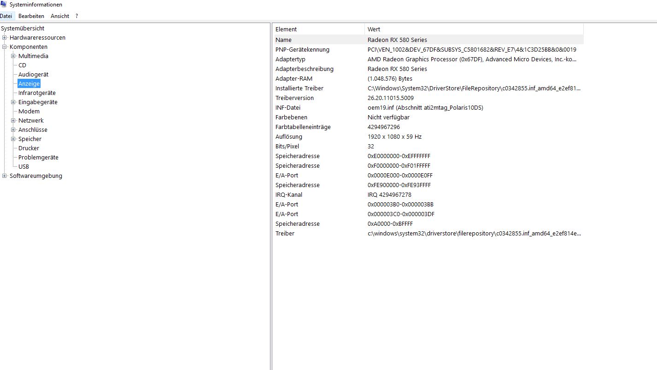The width and height of the screenshot is (657, 370).
Task: Select the Adapterbeschreibung row
Action: click(x=428, y=69)
